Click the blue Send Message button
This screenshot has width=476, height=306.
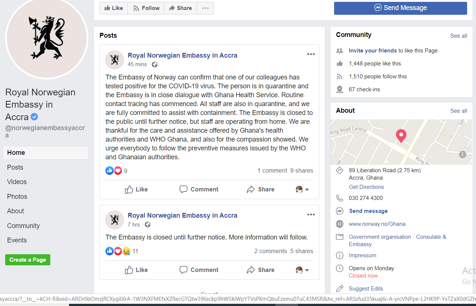click(400, 8)
